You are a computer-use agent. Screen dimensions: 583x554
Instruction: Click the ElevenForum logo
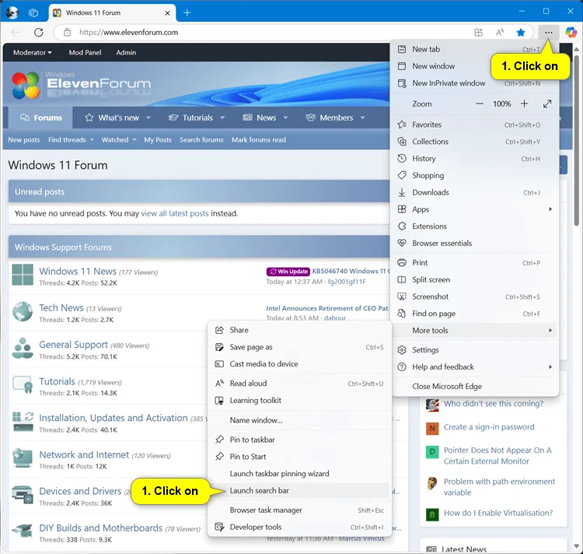click(x=81, y=86)
